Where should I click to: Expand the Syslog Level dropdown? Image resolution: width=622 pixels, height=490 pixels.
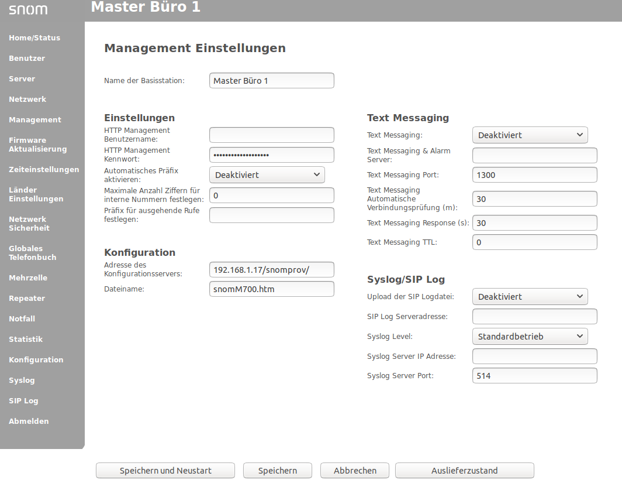(x=530, y=337)
